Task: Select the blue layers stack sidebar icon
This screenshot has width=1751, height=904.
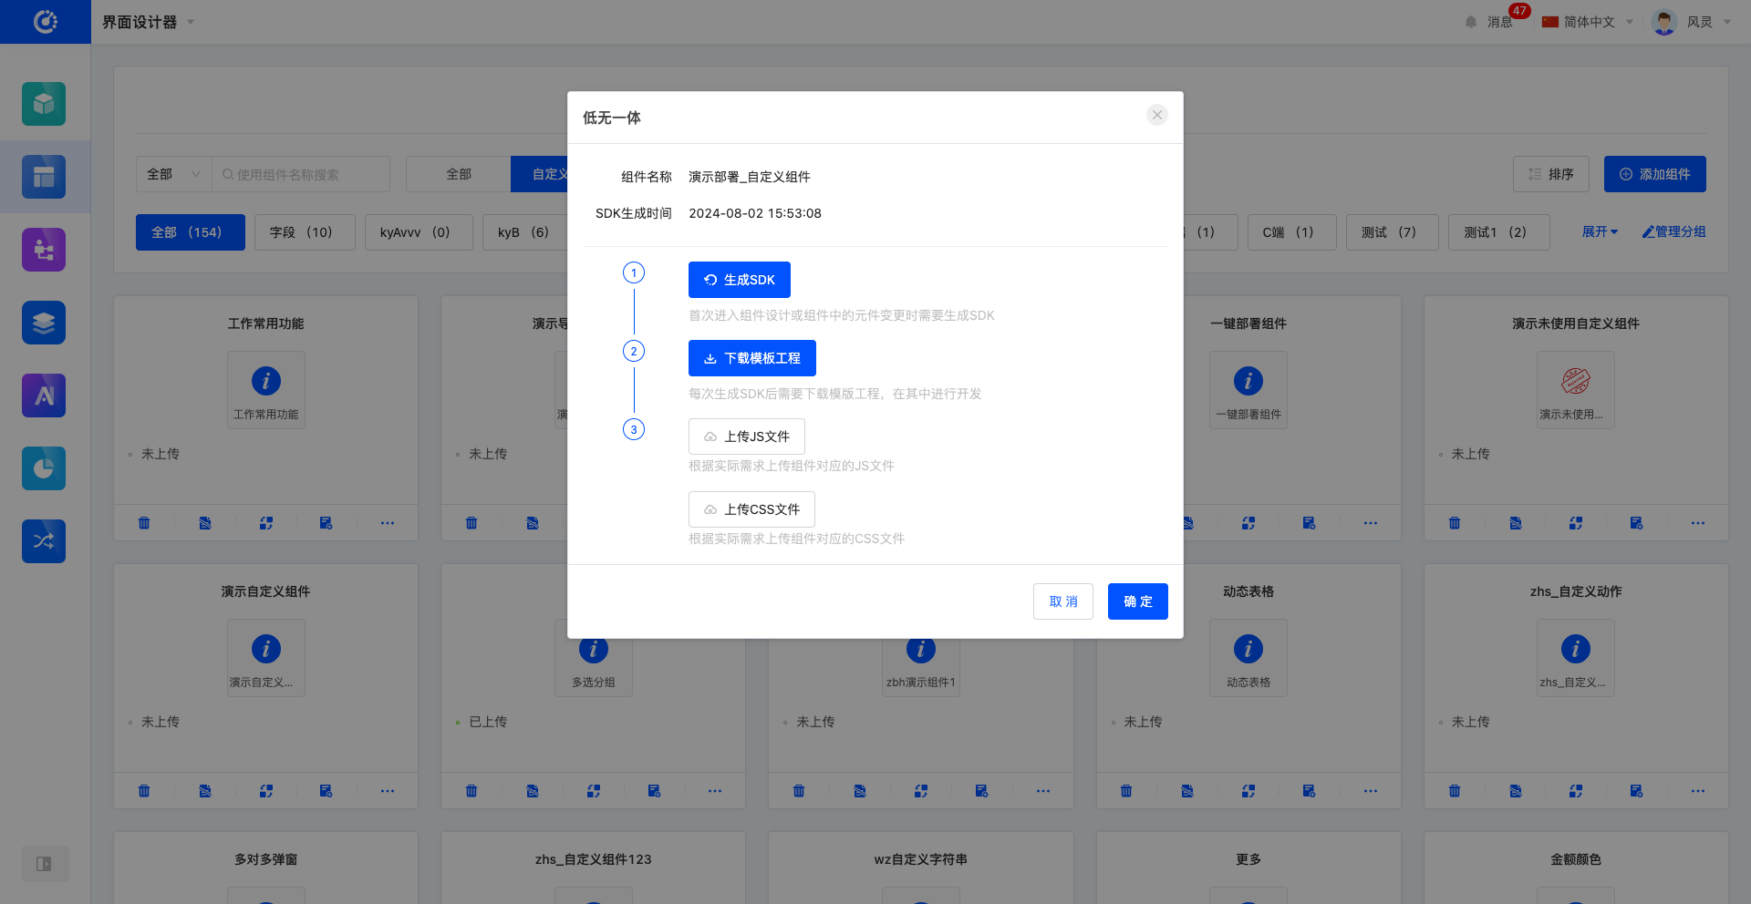Action: click(x=44, y=323)
